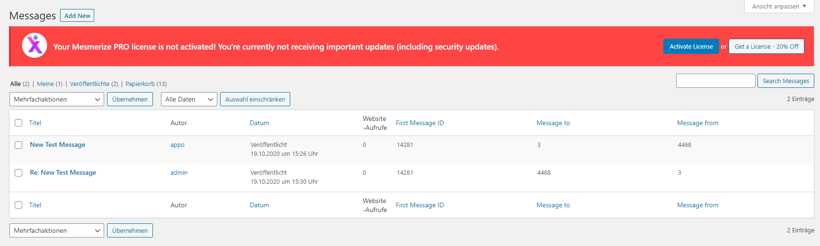Viewport: 820px width, 246px height.
Task: Click the bottom 2 Einträge count
Action: (x=801, y=230)
